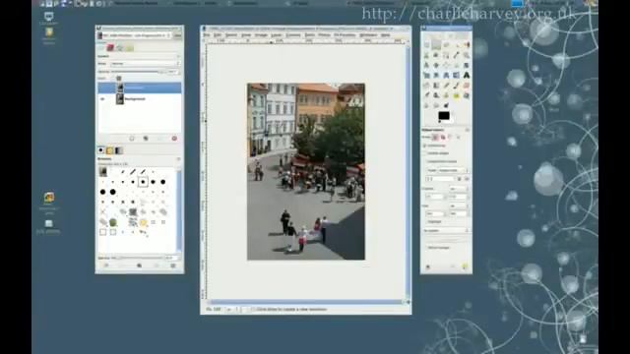Screen dimensions: 630x354
Task: Click the red delete layer button
Action: click(174, 139)
